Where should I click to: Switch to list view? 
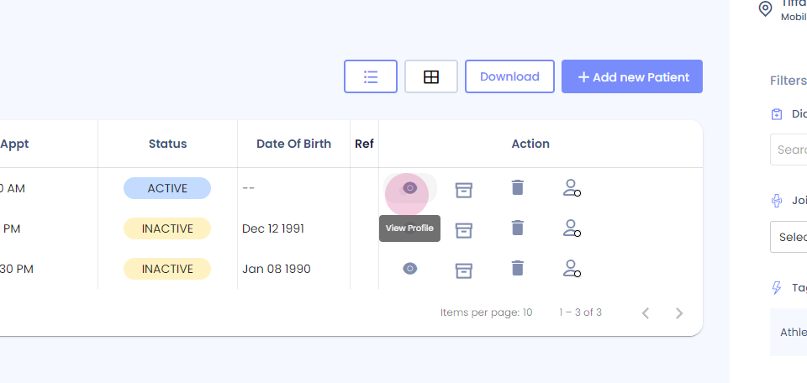click(x=371, y=76)
